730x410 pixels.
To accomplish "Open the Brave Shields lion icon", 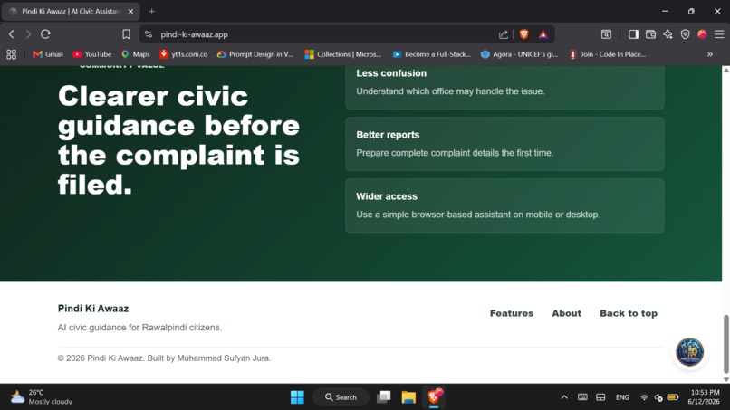I will point(523,34).
